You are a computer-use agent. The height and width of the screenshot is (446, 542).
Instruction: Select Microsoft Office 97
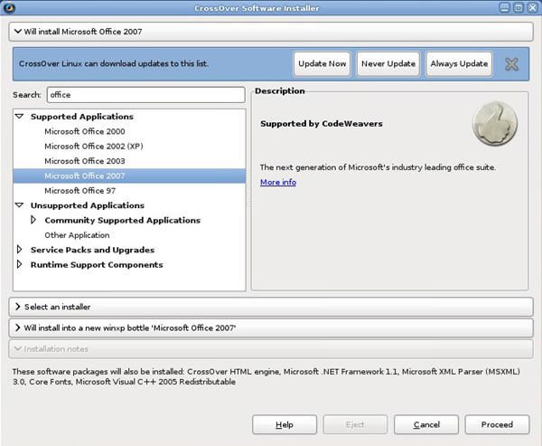click(129, 191)
